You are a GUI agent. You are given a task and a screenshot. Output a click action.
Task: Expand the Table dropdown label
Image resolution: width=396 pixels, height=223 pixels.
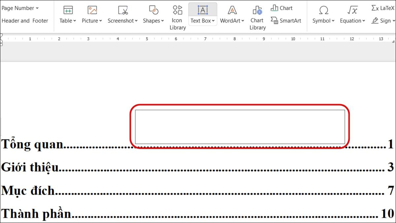click(68, 20)
